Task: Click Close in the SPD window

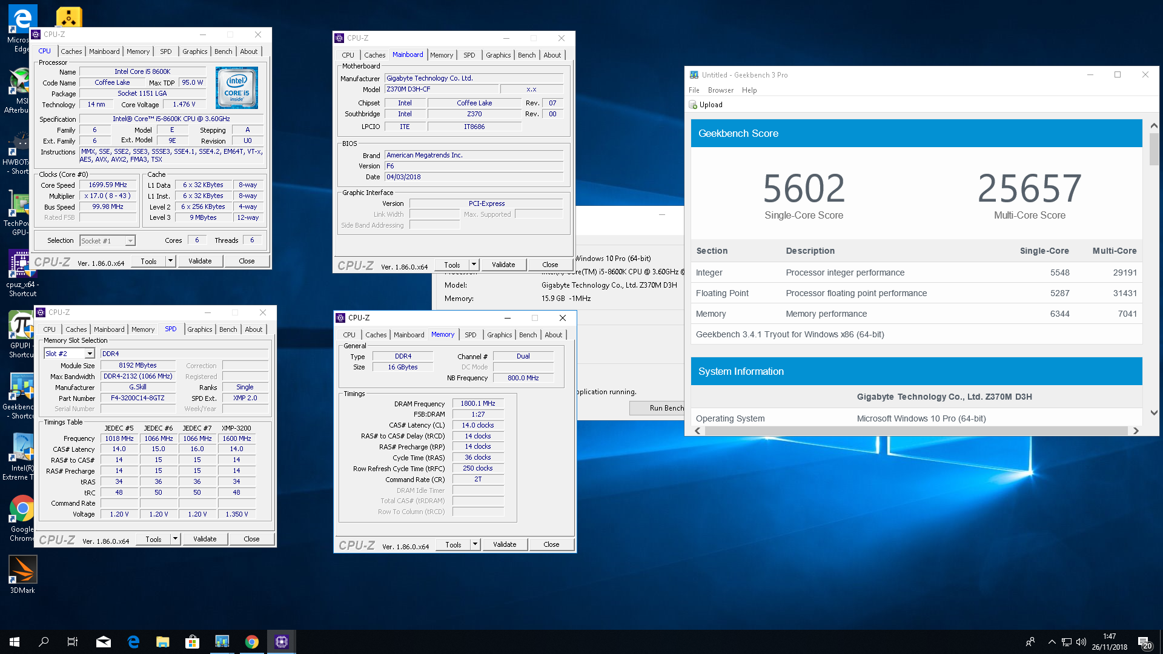Action: [251, 539]
